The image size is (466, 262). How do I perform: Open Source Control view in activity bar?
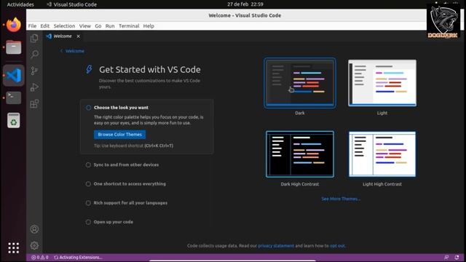coord(34,71)
